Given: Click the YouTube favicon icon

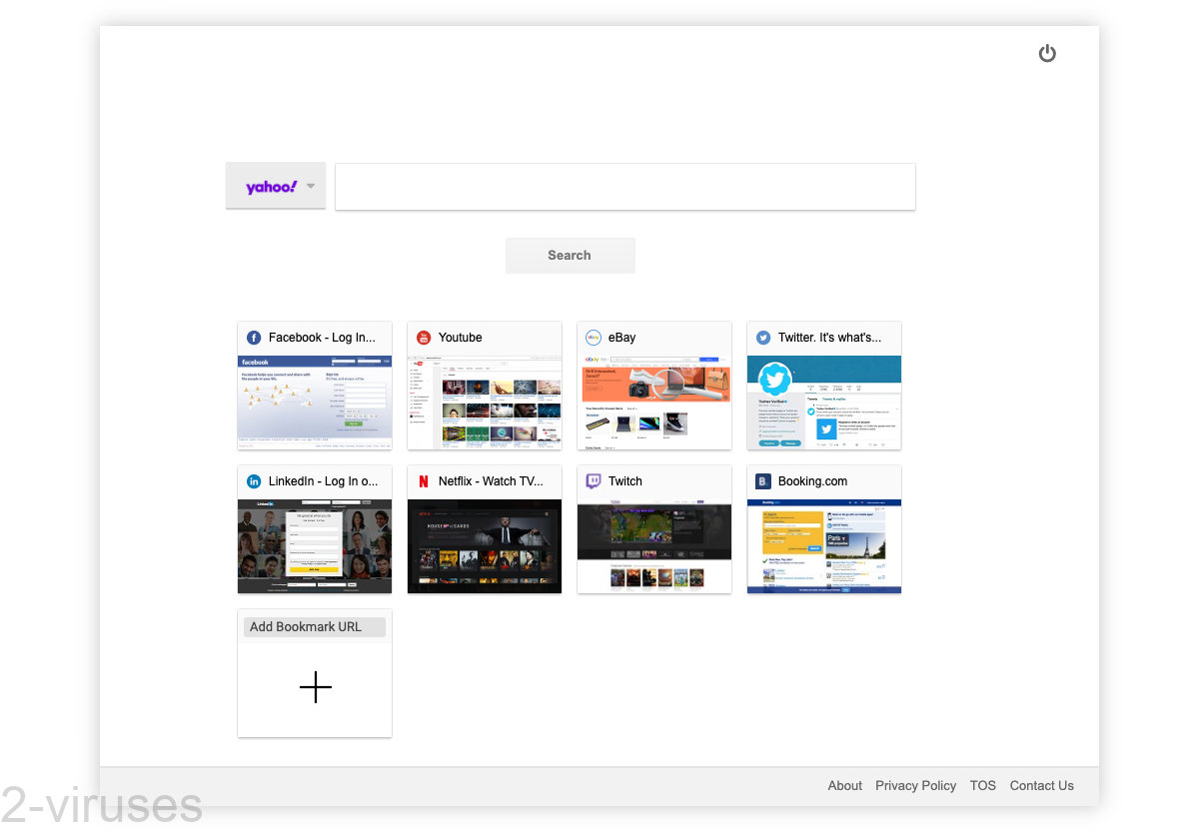Looking at the screenshot, I should [x=424, y=338].
